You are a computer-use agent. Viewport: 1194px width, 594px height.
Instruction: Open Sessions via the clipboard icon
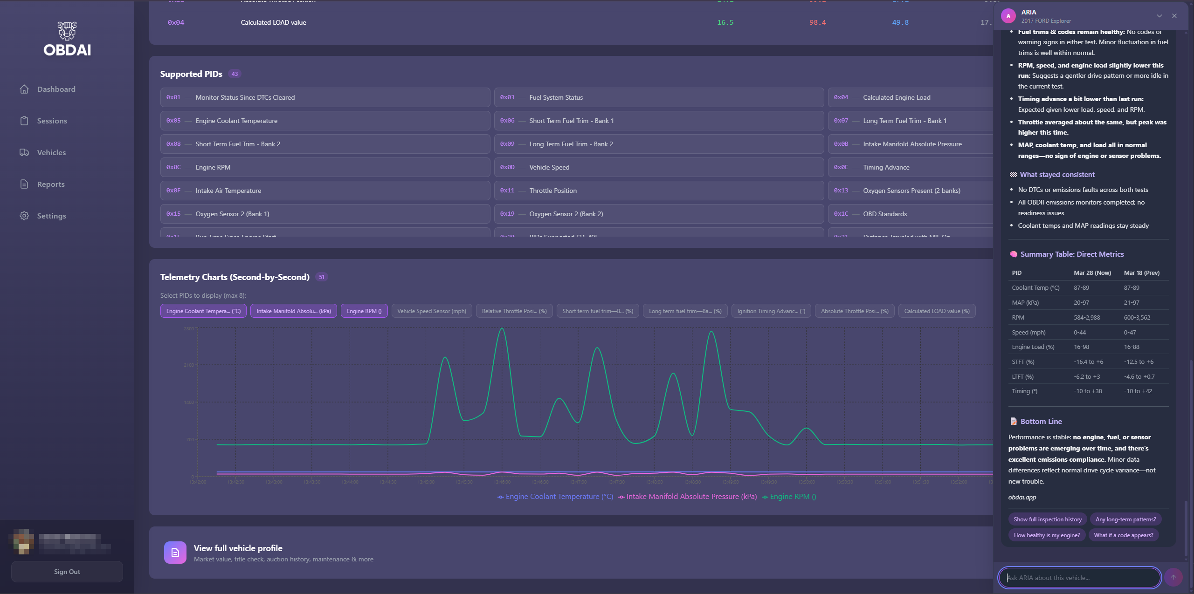point(24,121)
